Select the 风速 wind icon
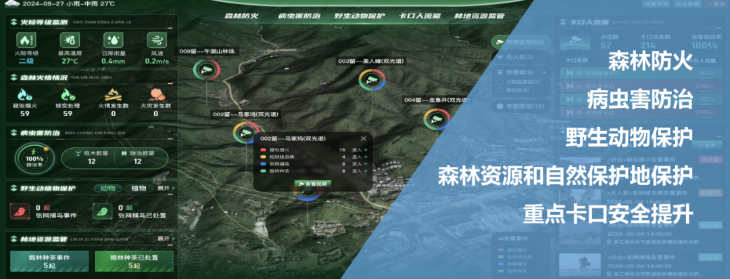The width and height of the screenshot is (730, 279). pyautogui.click(x=156, y=41)
